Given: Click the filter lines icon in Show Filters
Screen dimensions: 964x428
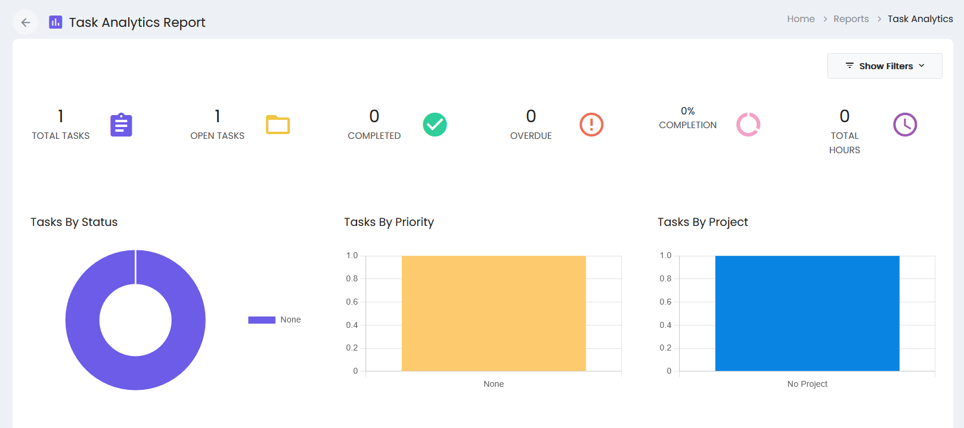Looking at the screenshot, I should pyautogui.click(x=850, y=66).
